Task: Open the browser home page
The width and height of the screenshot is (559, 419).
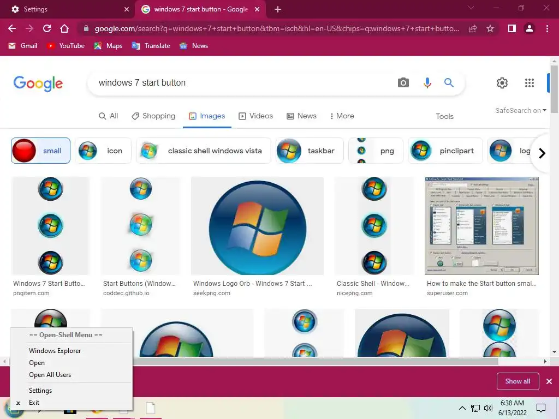Action: point(64,28)
